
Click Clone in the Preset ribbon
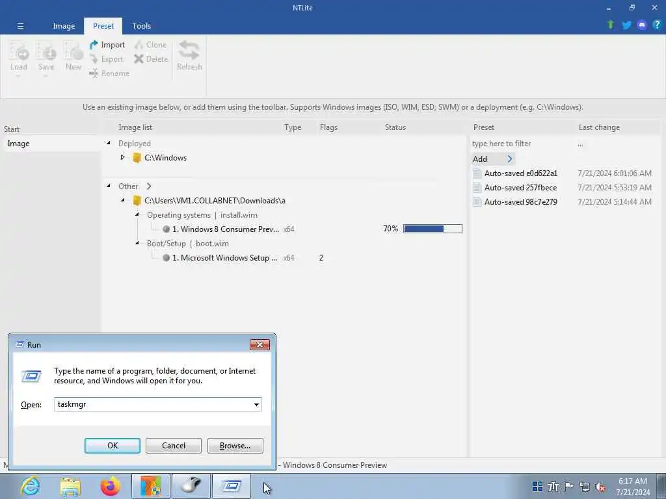(x=150, y=45)
